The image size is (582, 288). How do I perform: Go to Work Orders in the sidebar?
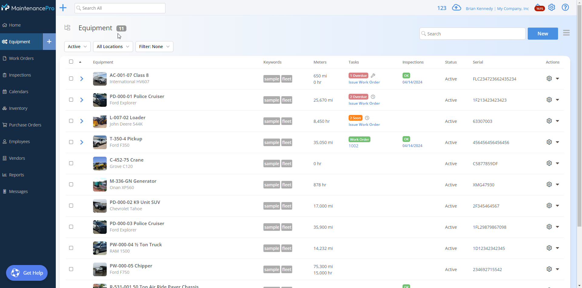pyautogui.click(x=22, y=58)
